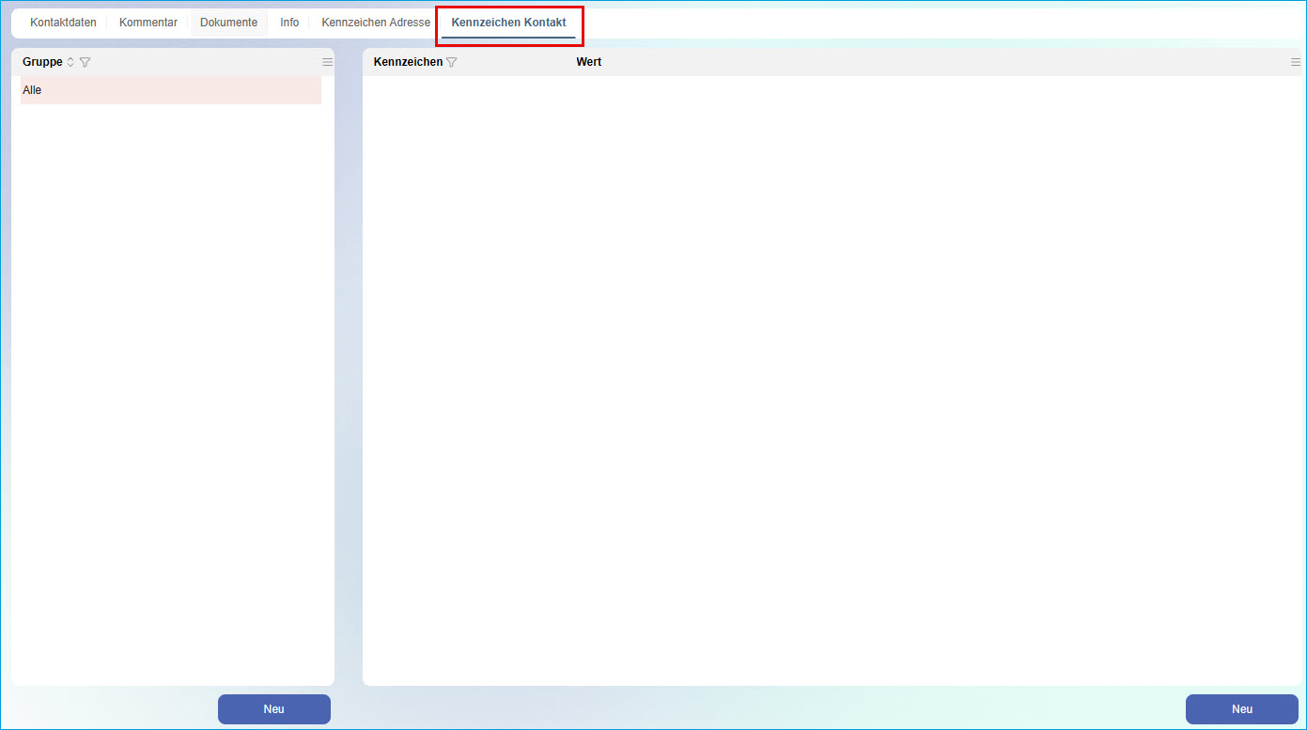Switch to the Kontaktdaten tab
The width and height of the screenshot is (1307, 730).
63,23
